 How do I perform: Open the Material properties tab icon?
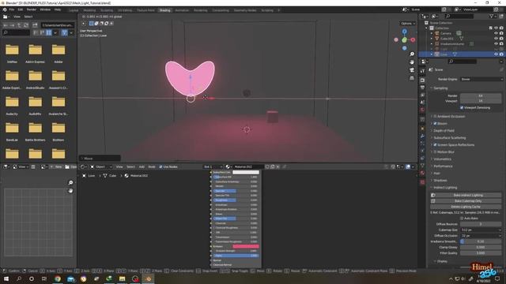click(x=422, y=174)
